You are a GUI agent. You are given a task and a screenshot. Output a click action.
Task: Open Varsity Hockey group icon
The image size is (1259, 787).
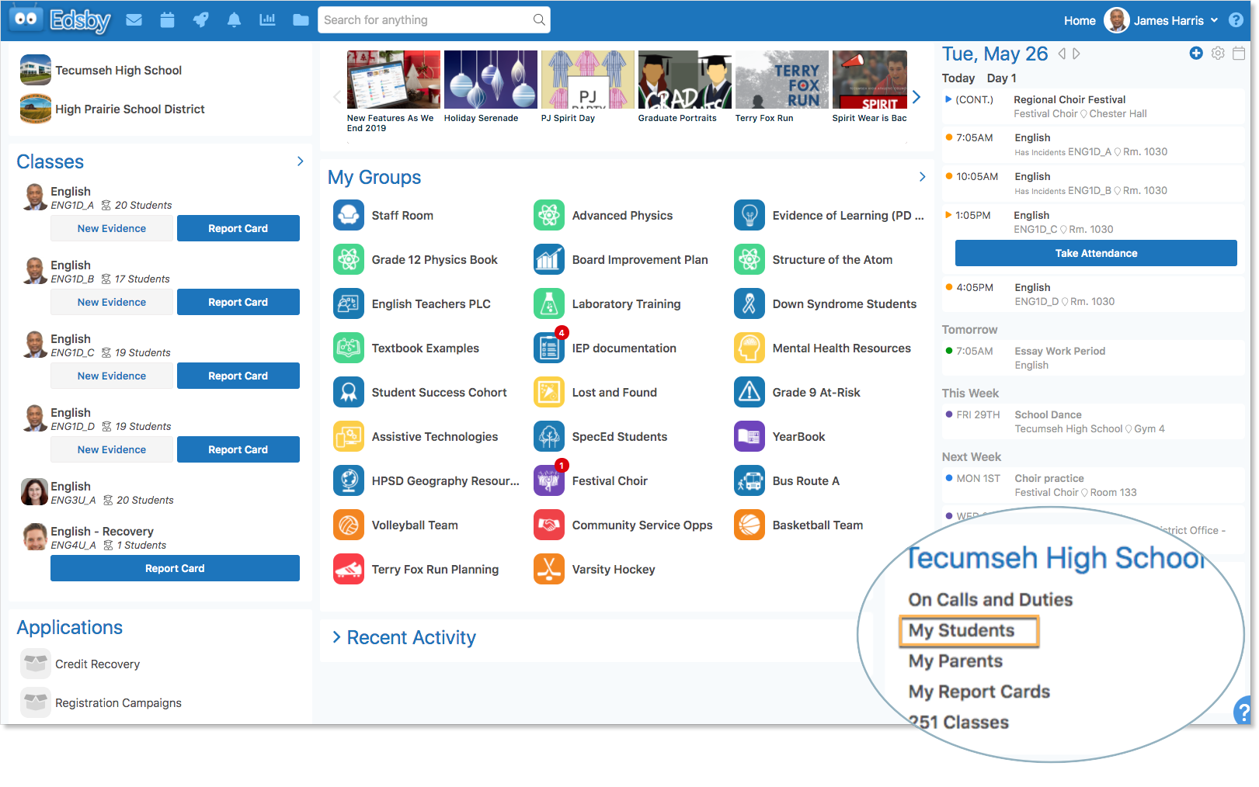point(549,569)
